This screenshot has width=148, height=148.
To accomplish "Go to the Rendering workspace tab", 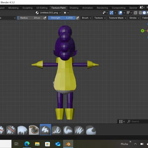I will pos(102,8).
